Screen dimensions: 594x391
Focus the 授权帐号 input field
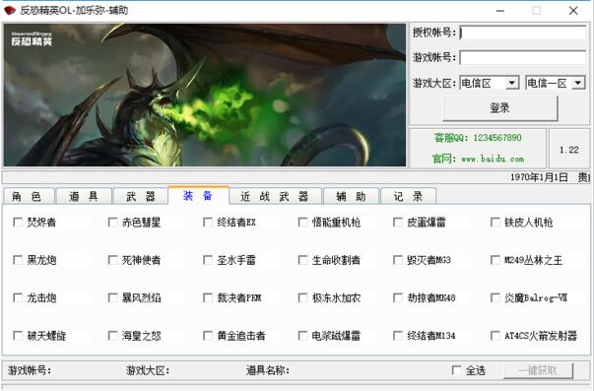coord(522,33)
